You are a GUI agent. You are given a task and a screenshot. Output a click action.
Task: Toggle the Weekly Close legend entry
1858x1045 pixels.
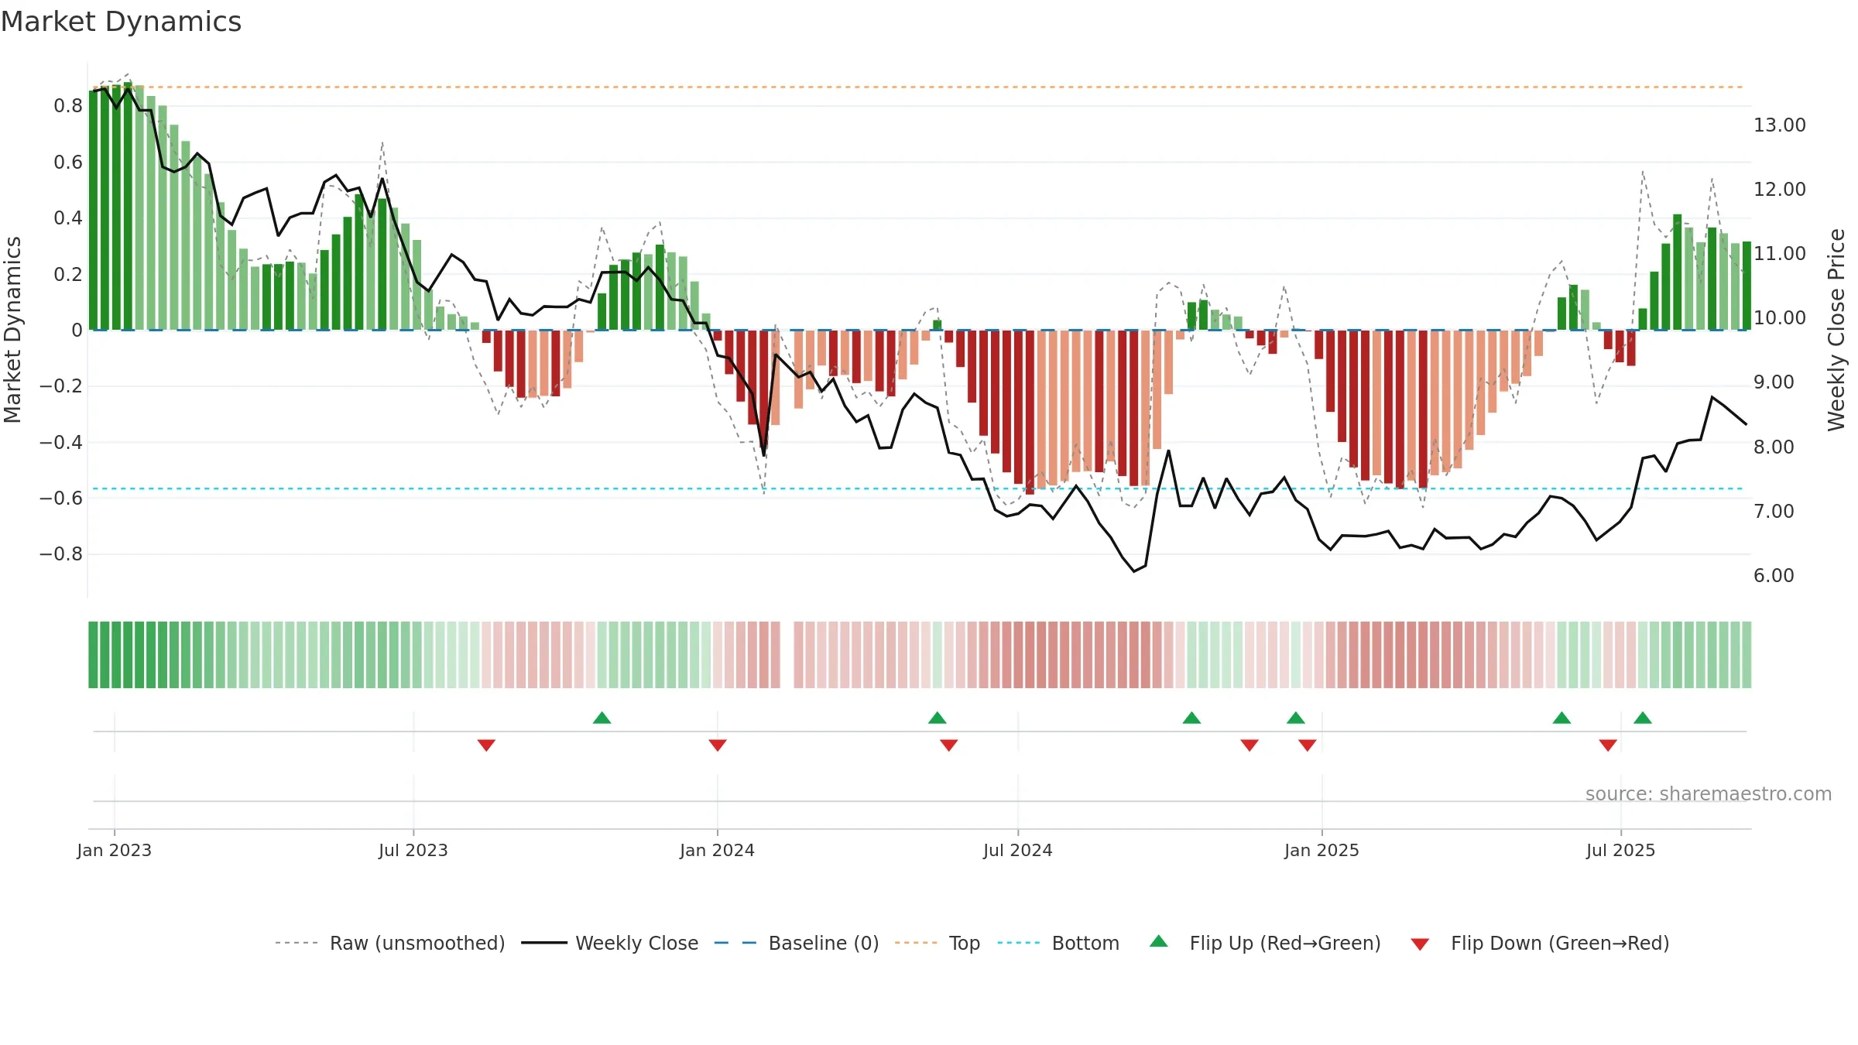[637, 943]
